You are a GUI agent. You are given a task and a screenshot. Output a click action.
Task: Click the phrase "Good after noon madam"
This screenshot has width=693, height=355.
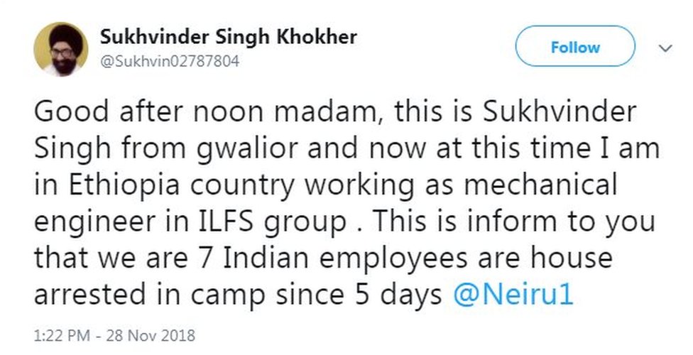click(x=175, y=111)
